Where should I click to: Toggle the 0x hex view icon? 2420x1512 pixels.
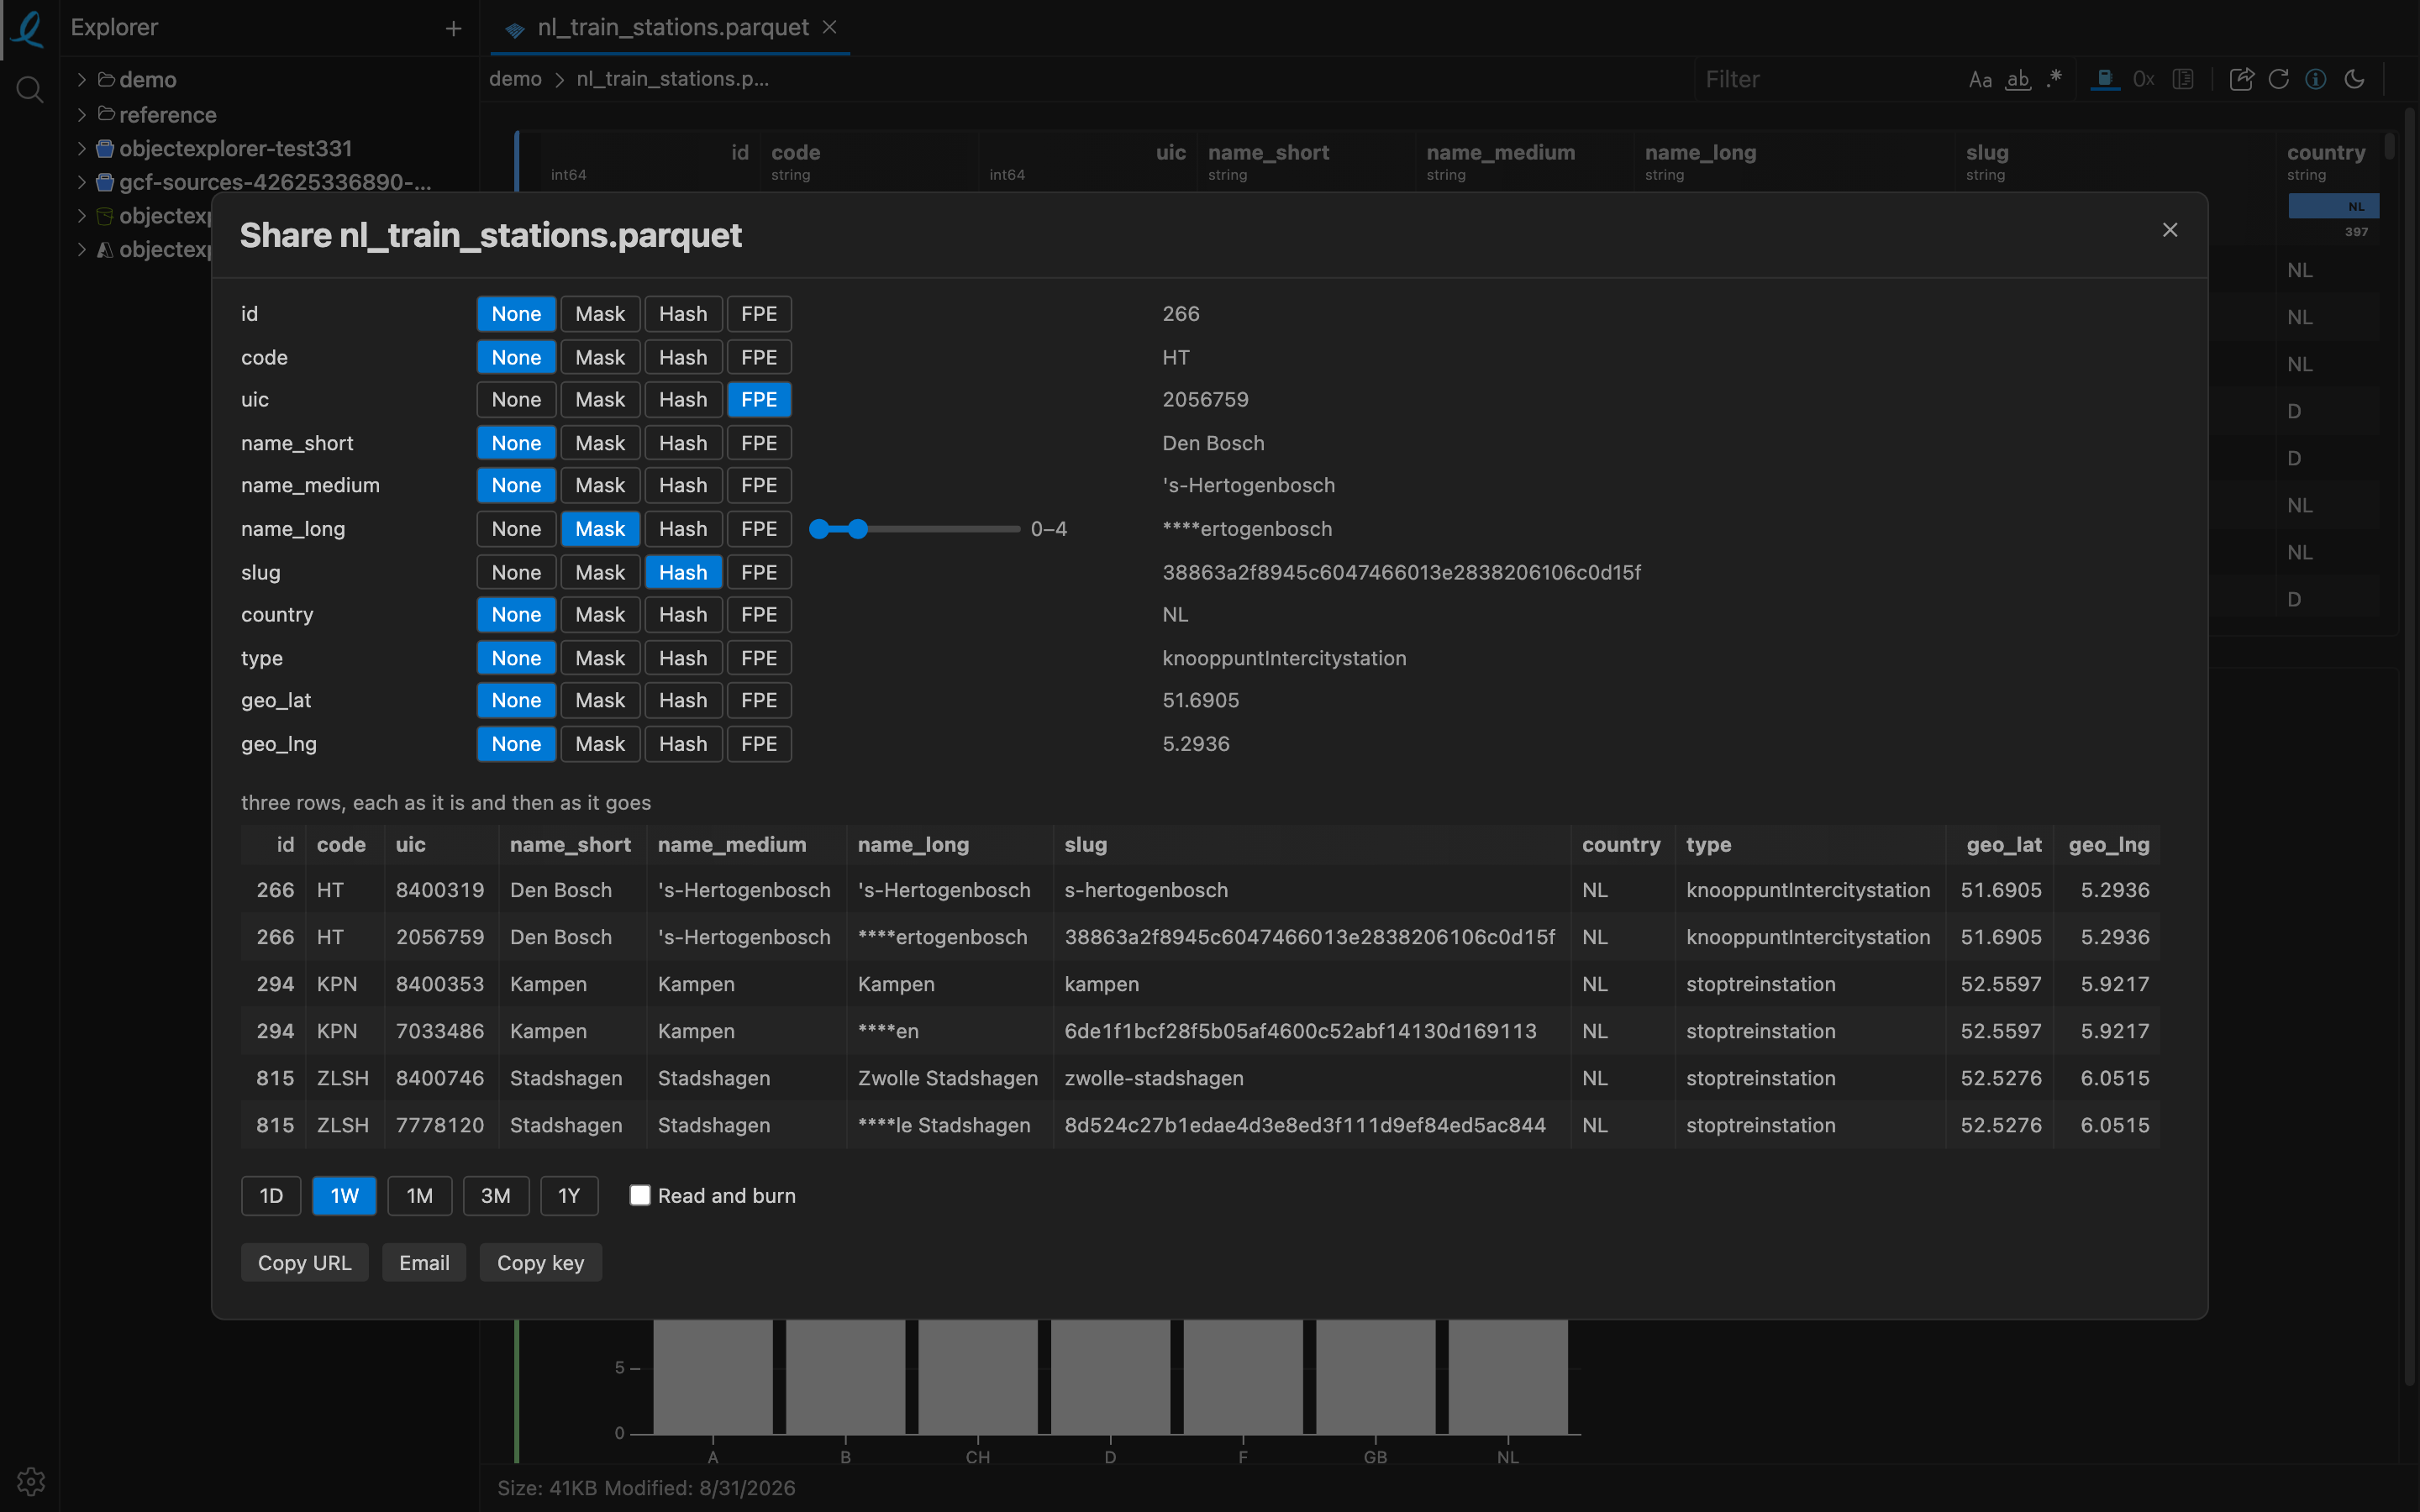pyautogui.click(x=2144, y=79)
